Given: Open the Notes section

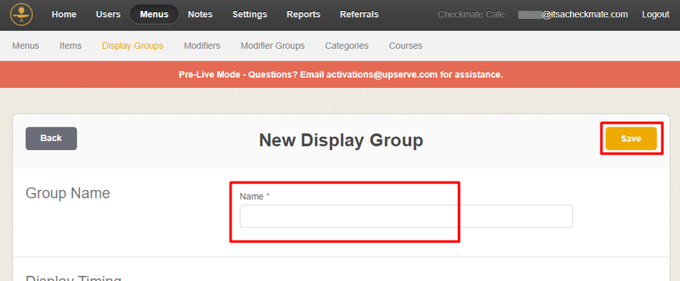Looking at the screenshot, I should pyautogui.click(x=200, y=15).
